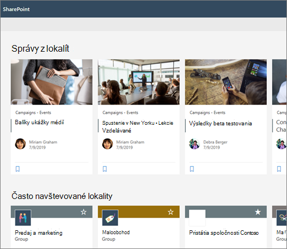287x249 pixels.
Task: Click Campaigns - Events label on Balíky card
Action: click(x=33, y=113)
